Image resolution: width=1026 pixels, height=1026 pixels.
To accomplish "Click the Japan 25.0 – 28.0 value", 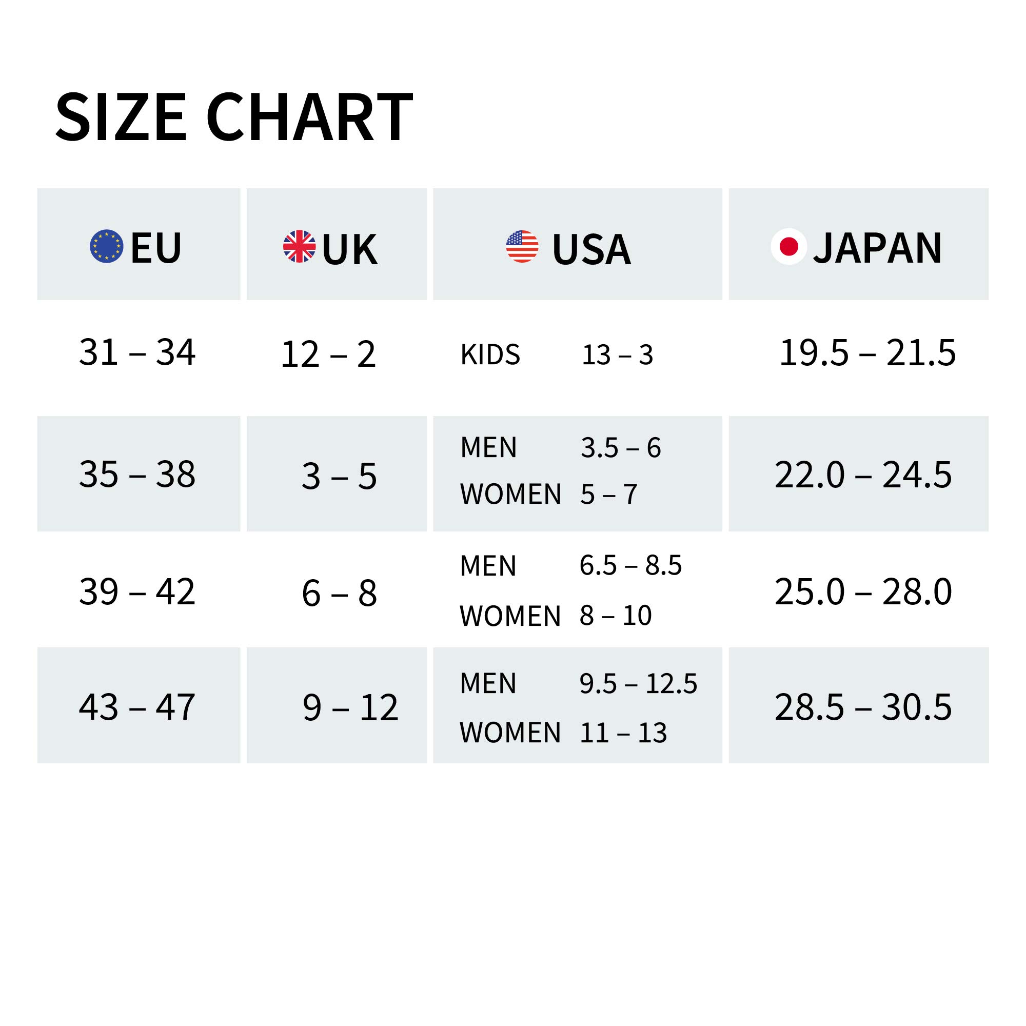I will 863,591.
